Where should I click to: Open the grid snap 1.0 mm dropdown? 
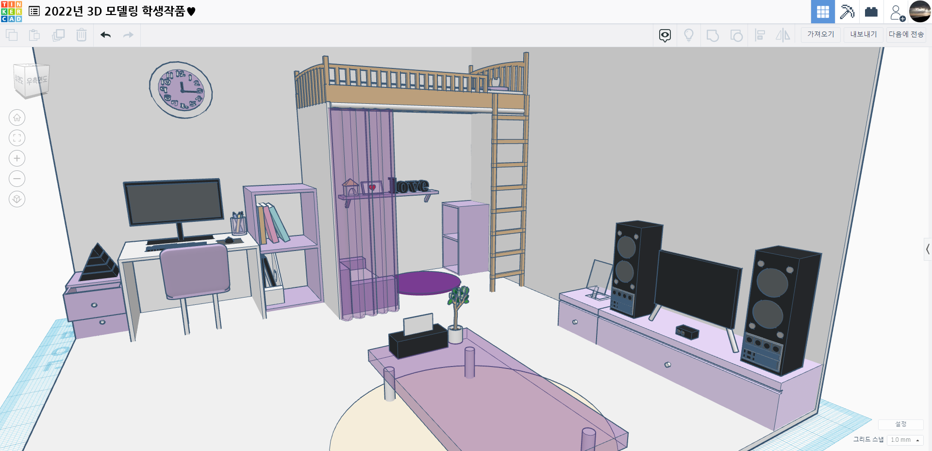[x=905, y=440]
